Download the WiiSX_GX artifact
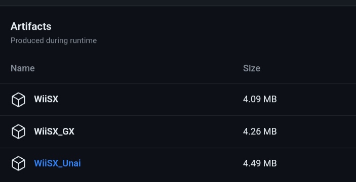 coord(54,131)
